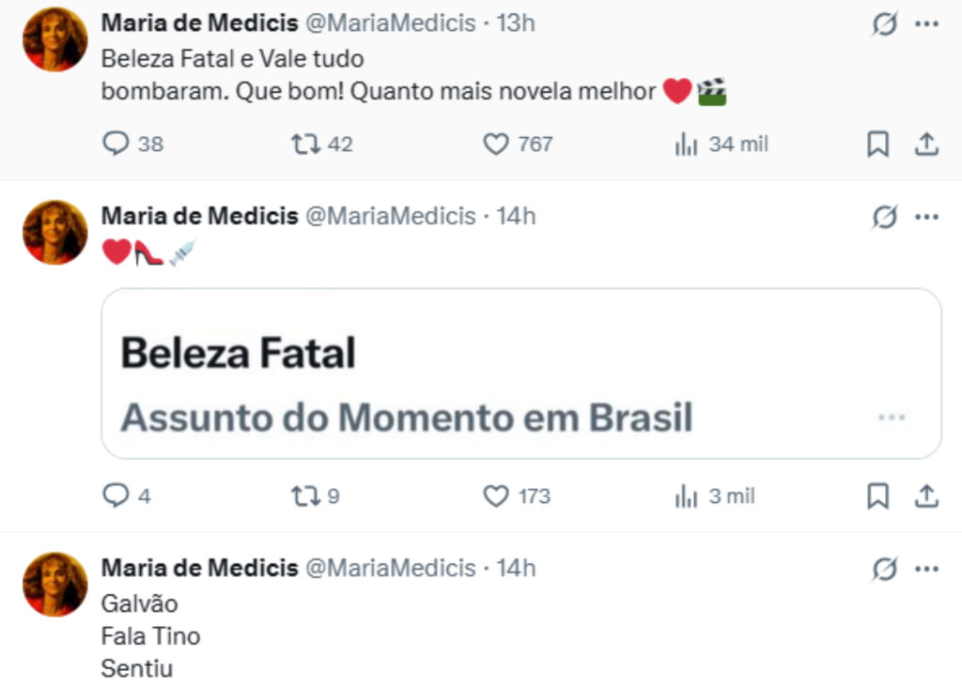Repost the tweet with 42 reposts
The width and height of the screenshot is (962, 686).
[x=303, y=144]
